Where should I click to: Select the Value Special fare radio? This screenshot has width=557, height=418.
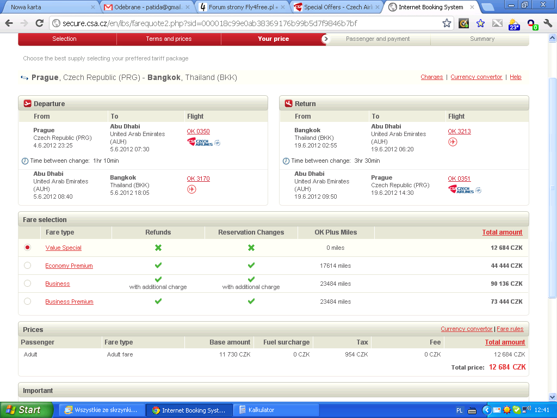(27, 248)
